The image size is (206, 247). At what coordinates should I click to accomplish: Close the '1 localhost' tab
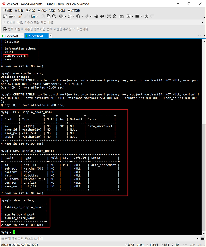pos(22,35)
